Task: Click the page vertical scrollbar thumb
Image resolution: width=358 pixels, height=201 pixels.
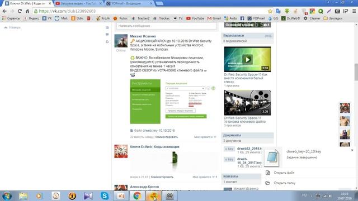Action: [356, 72]
